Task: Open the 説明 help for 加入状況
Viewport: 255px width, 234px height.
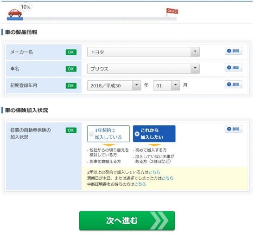Action: pos(233,129)
